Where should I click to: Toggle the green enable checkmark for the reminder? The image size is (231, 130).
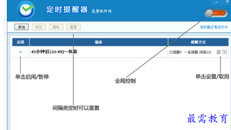point(21,52)
